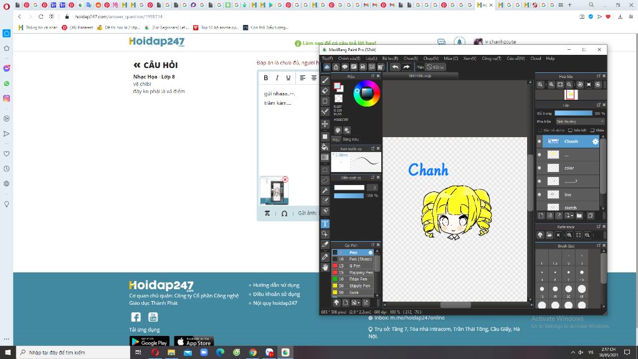638x359 pixels.
Task: Toggle visibility of the line layer
Action: pos(540,194)
